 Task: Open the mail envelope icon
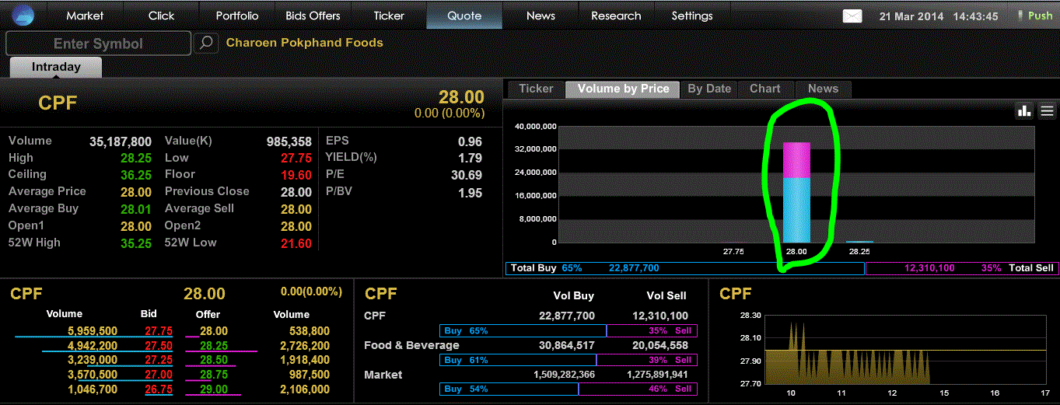click(853, 16)
